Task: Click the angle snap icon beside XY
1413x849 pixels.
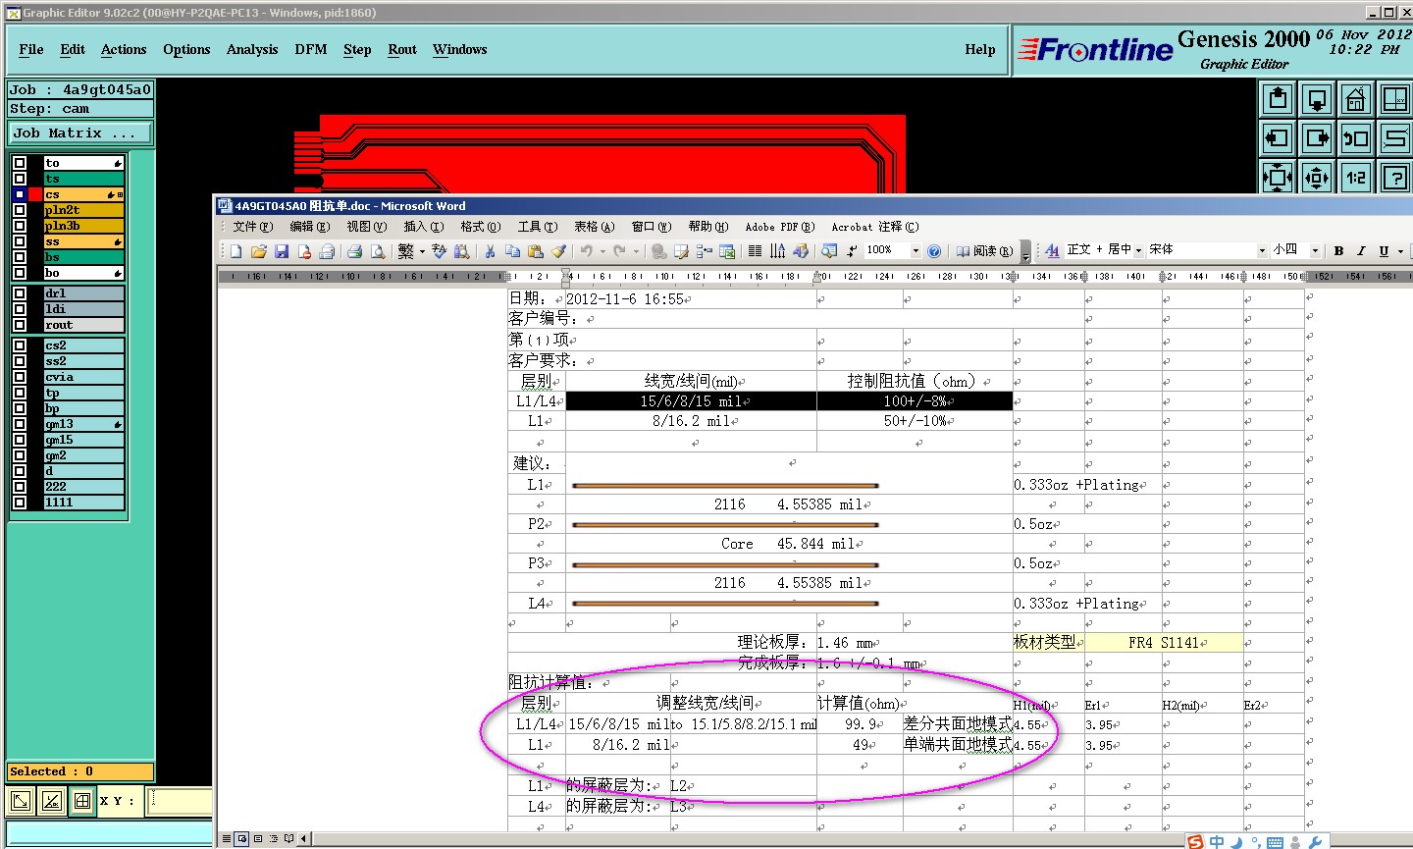Action: point(52,801)
